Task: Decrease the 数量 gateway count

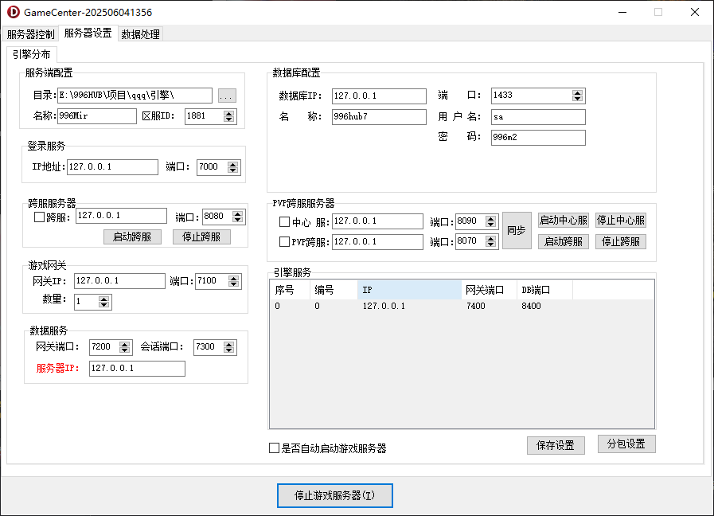Action: click(x=103, y=305)
